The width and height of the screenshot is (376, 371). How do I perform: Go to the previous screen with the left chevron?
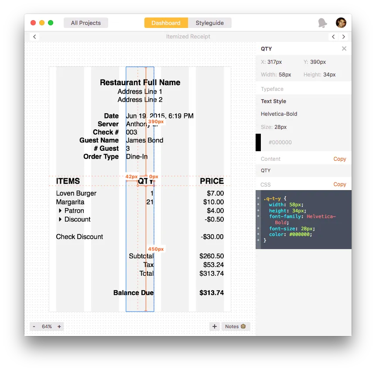[x=333, y=37]
